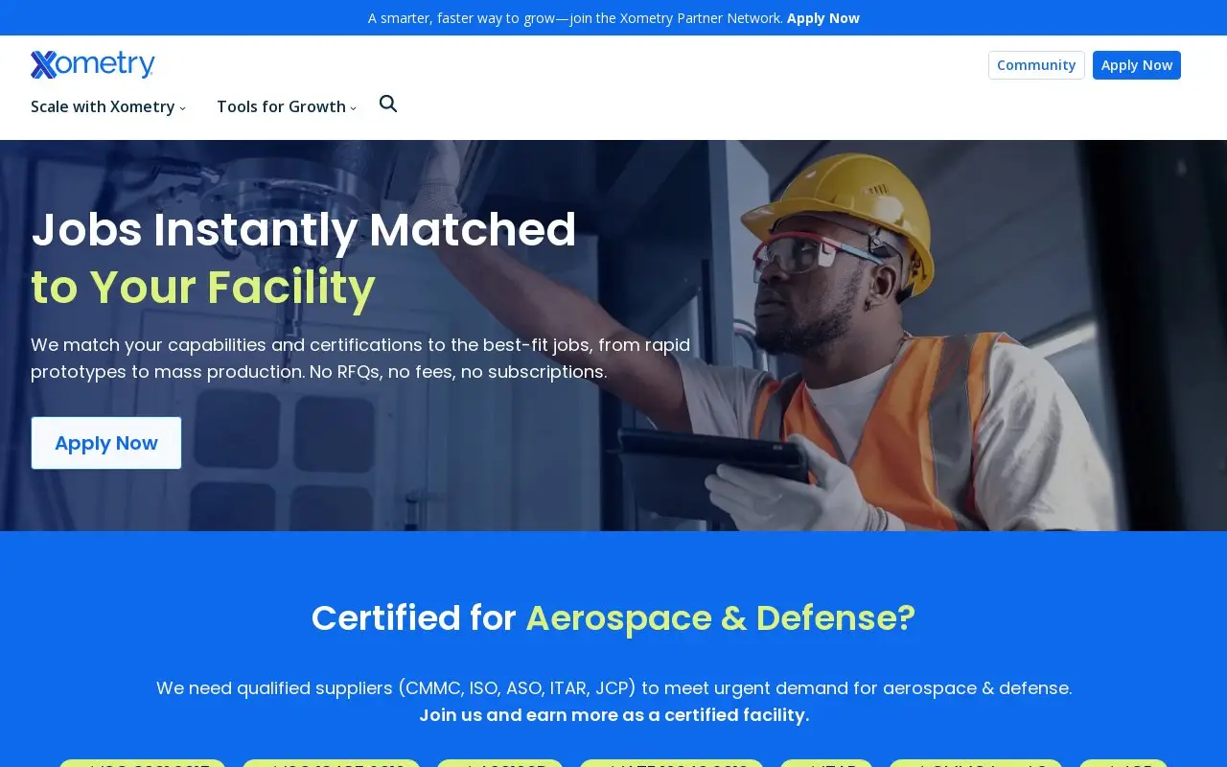Click 'Join us and earn more' sentence
This screenshot has height=767, width=1227.
(x=613, y=715)
